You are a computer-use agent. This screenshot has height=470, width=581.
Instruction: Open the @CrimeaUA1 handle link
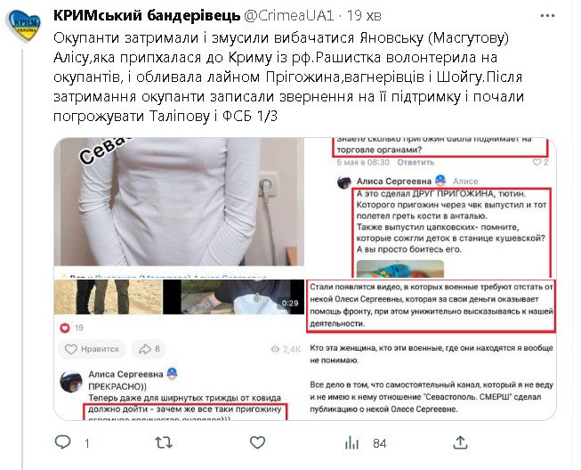click(x=289, y=15)
